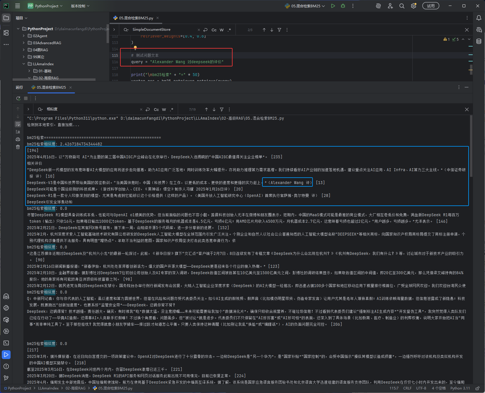The image size is (485, 393).
Task: Click UTF-8 encoding in status bar
Action: tap(421, 388)
